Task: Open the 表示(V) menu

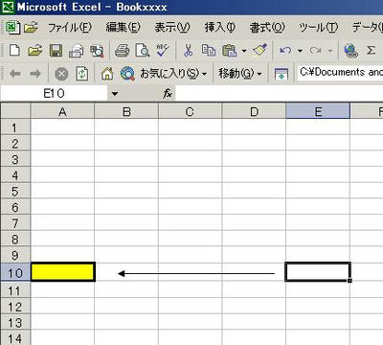Action: coord(172,28)
